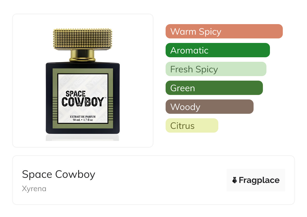Click the SPACE COWBOY logo on bottle label

(83, 99)
